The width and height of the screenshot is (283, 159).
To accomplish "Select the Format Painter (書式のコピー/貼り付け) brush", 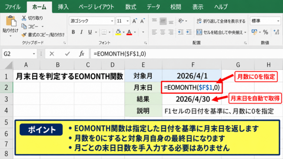I will (x=24, y=34).
